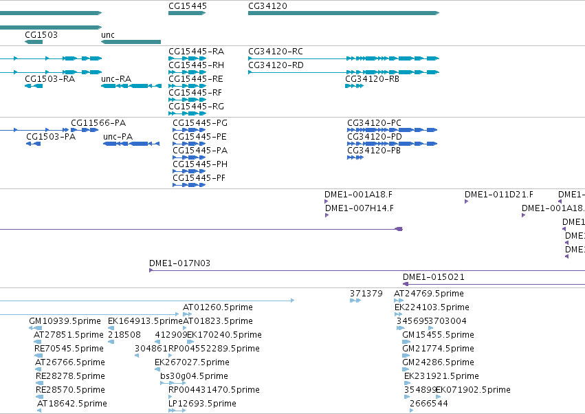
Task: Click the 218508 EST glyph
Action: (x=111, y=342)
